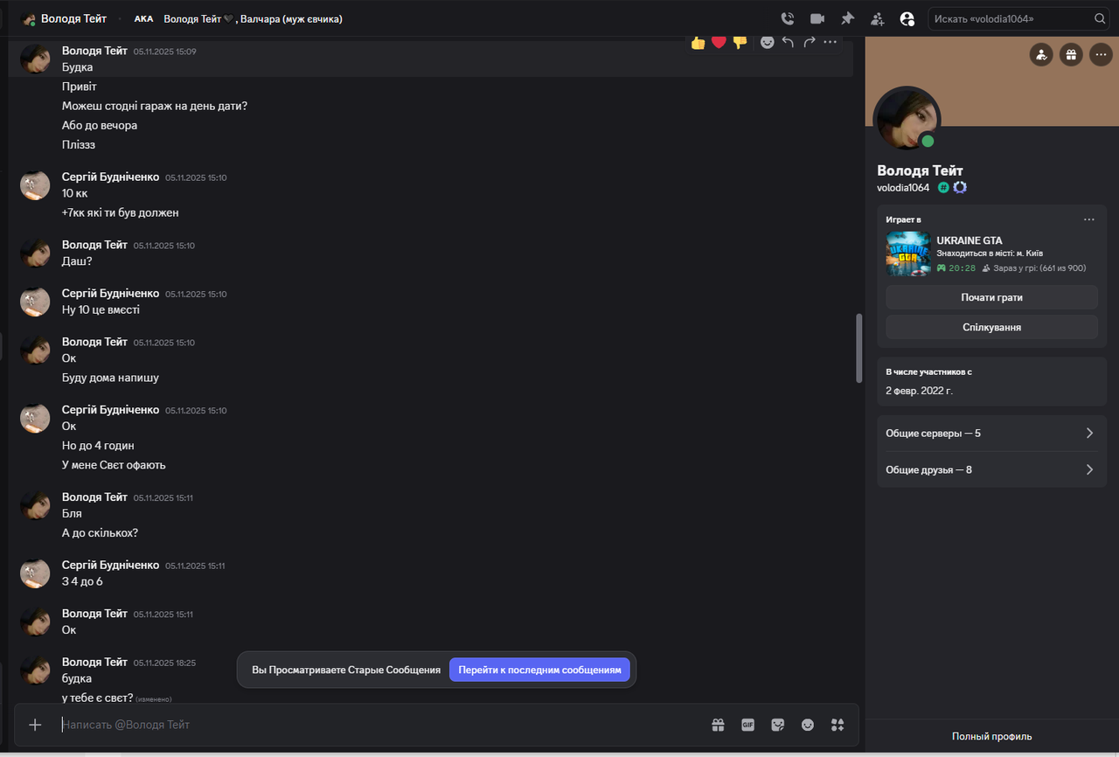The width and height of the screenshot is (1119, 757).
Task: Click message text 'Можеш стодні гараж на день дати?'
Action: coord(155,106)
